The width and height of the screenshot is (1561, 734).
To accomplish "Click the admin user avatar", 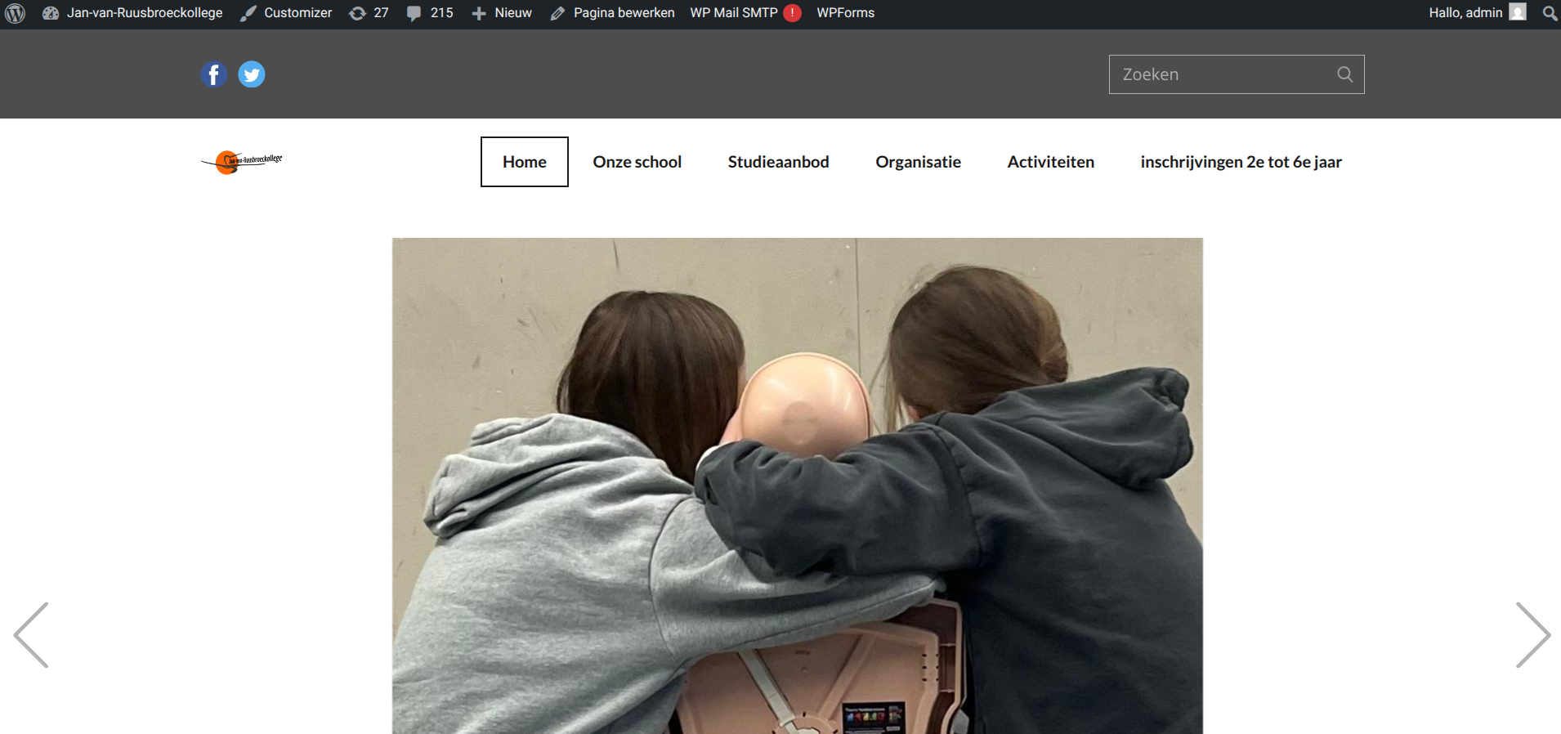I will [1518, 12].
